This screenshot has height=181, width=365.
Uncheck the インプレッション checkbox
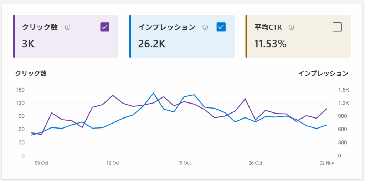point(221,27)
